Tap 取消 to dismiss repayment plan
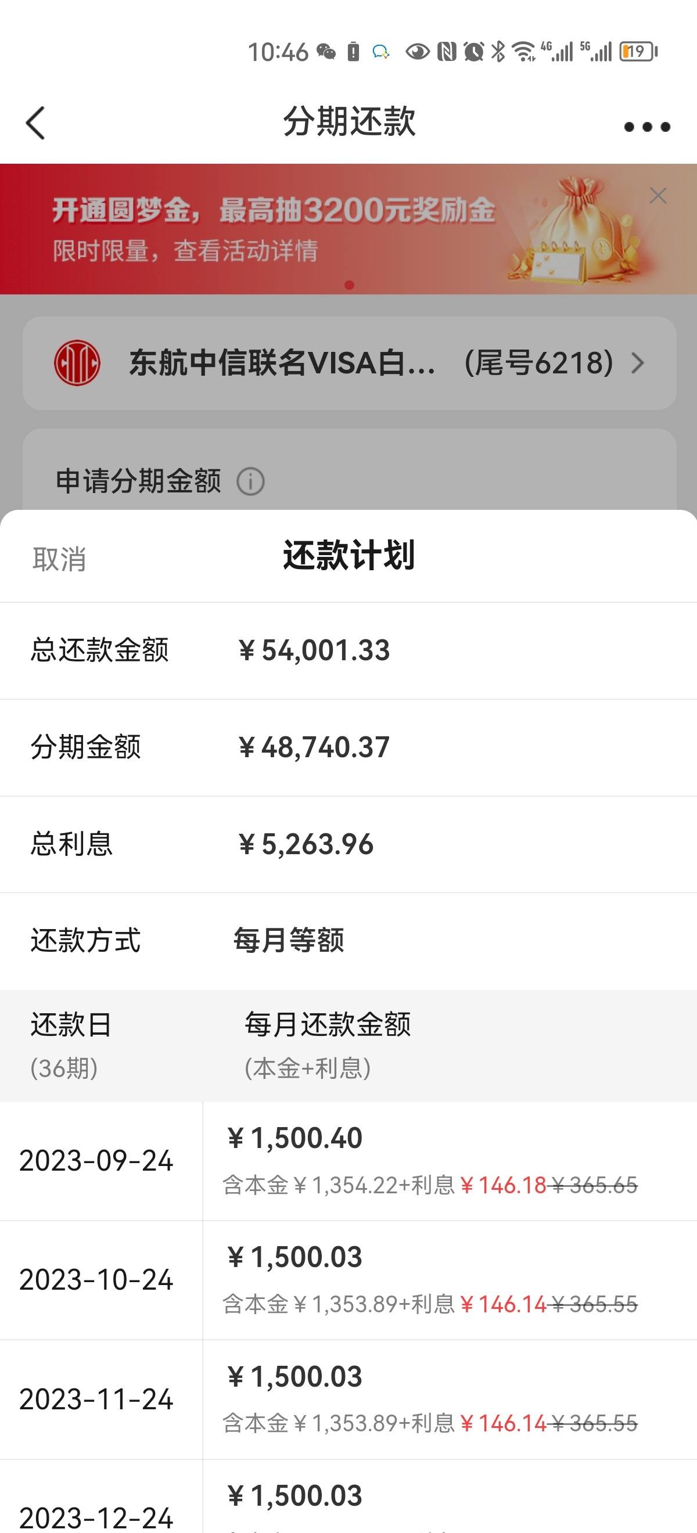The height and width of the screenshot is (1533, 697). 59,559
